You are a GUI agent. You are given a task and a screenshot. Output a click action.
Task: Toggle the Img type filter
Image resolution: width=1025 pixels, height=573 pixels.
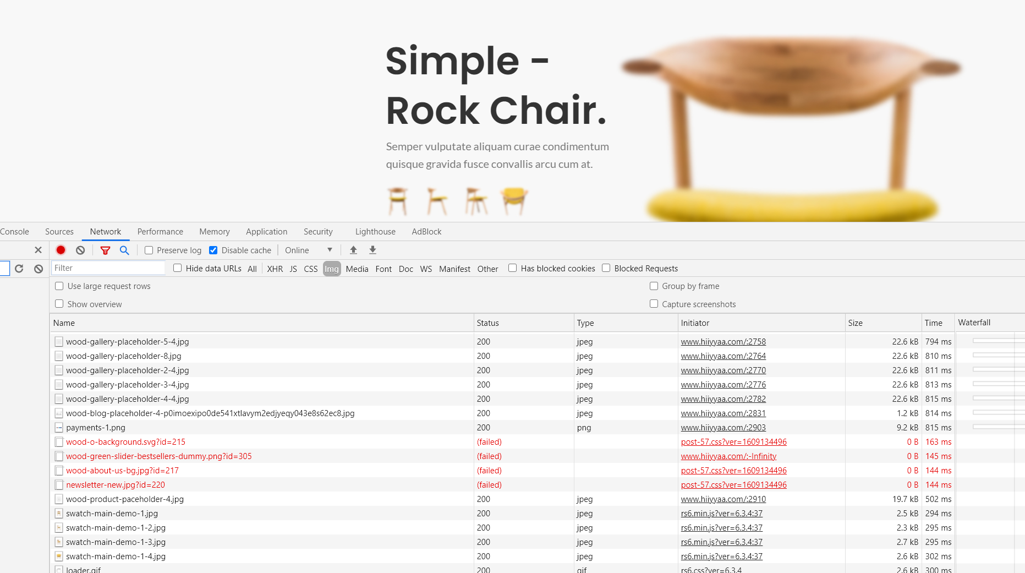pos(332,269)
